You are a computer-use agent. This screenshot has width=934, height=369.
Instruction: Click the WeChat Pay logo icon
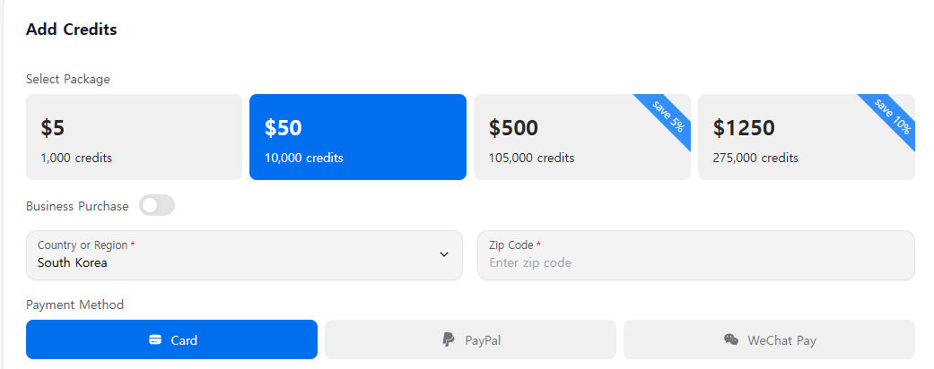[x=731, y=340]
